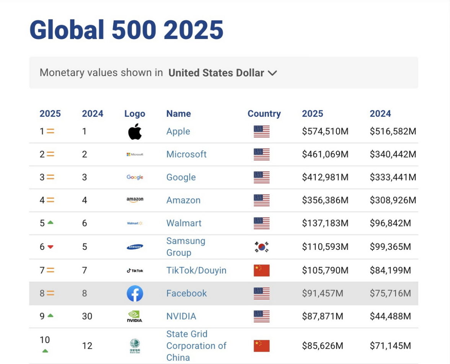Click the Logo column header
This screenshot has height=364, width=450.
[135, 114]
